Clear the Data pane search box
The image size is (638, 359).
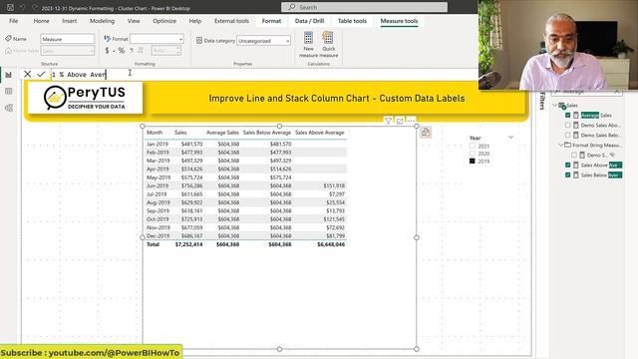click(617, 92)
